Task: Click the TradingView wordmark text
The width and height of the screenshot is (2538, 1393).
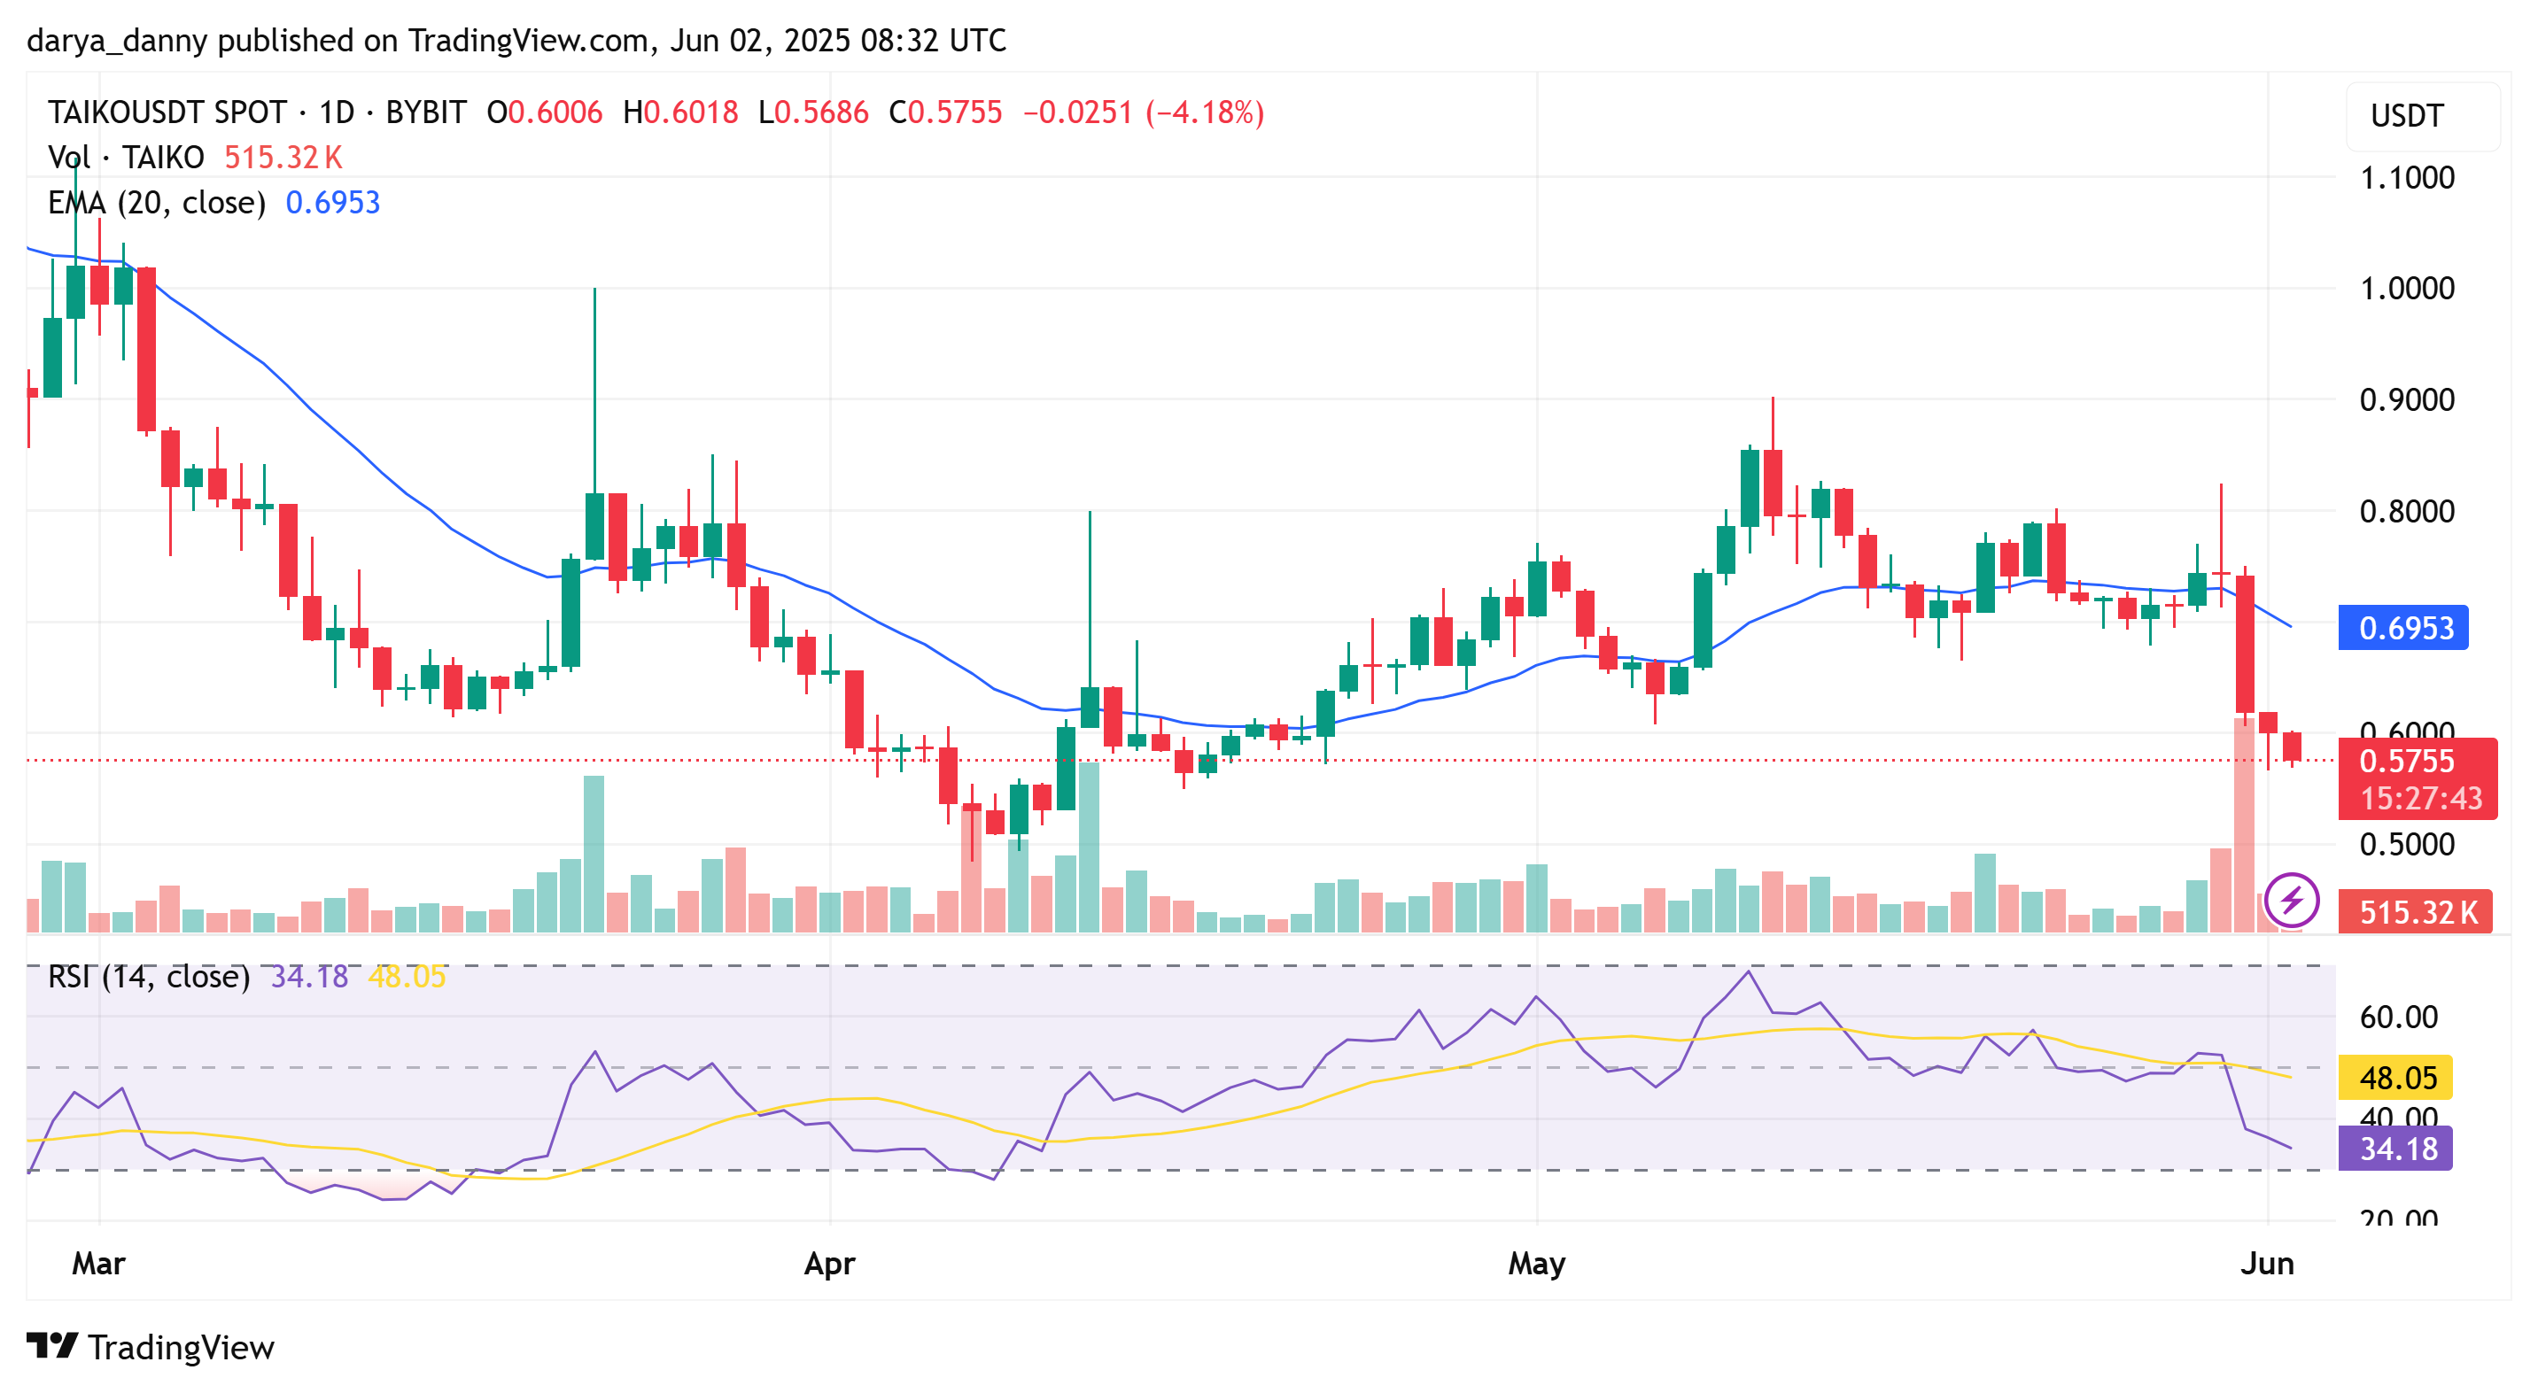Action: click(x=182, y=1347)
